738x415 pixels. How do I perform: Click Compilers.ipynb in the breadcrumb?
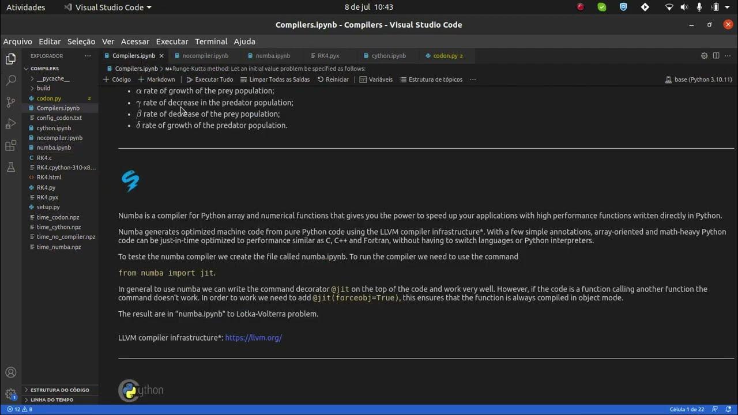[136, 69]
